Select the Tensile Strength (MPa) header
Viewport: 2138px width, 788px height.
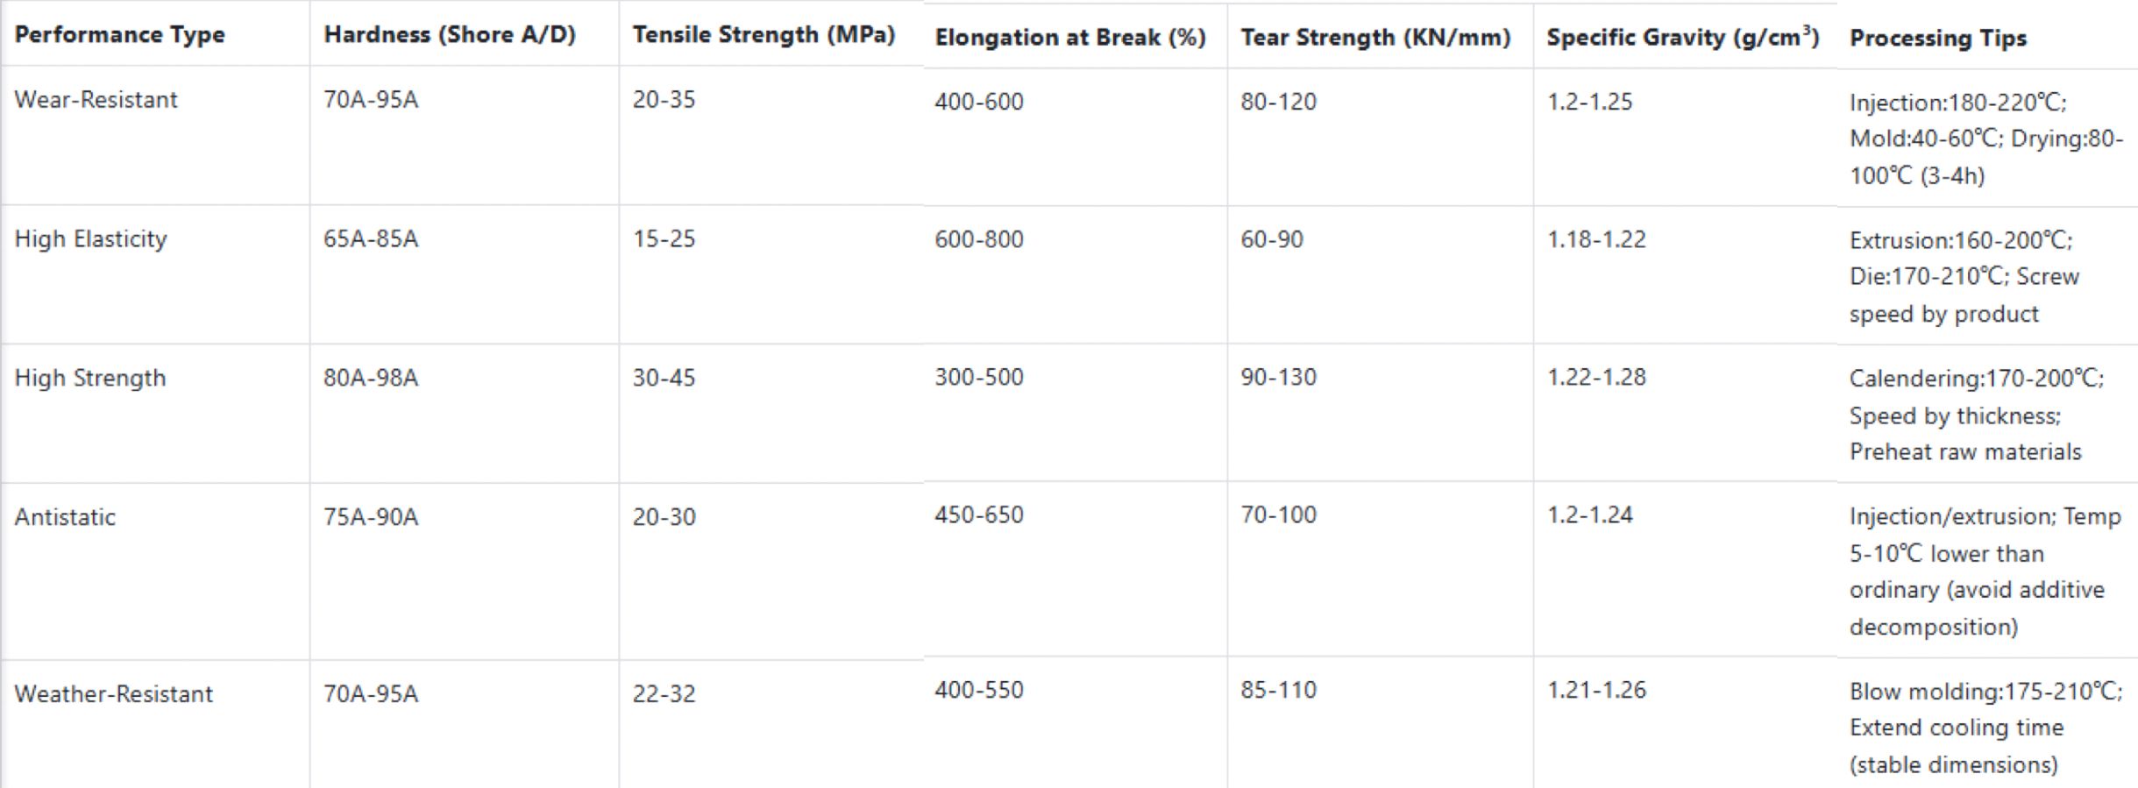tap(764, 35)
